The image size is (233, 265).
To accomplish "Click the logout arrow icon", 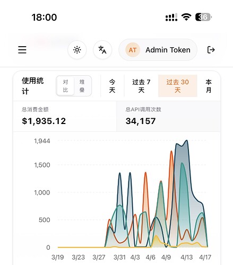I will point(211,50).
